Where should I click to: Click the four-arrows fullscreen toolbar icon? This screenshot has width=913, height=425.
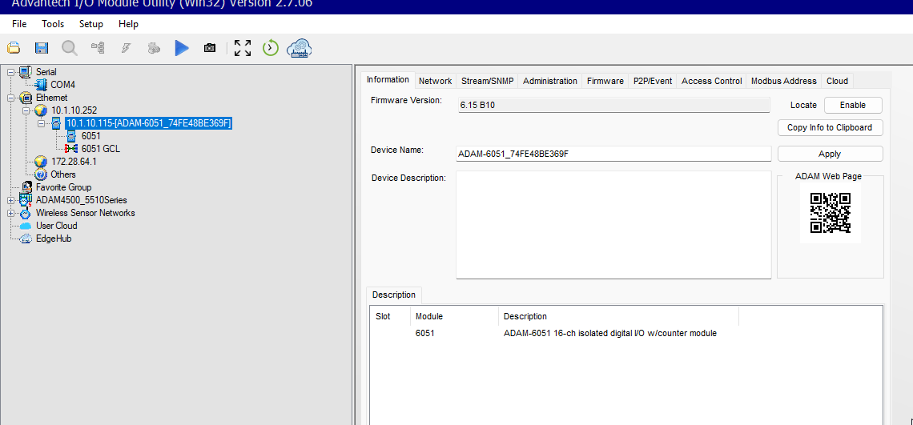[243, 48]
